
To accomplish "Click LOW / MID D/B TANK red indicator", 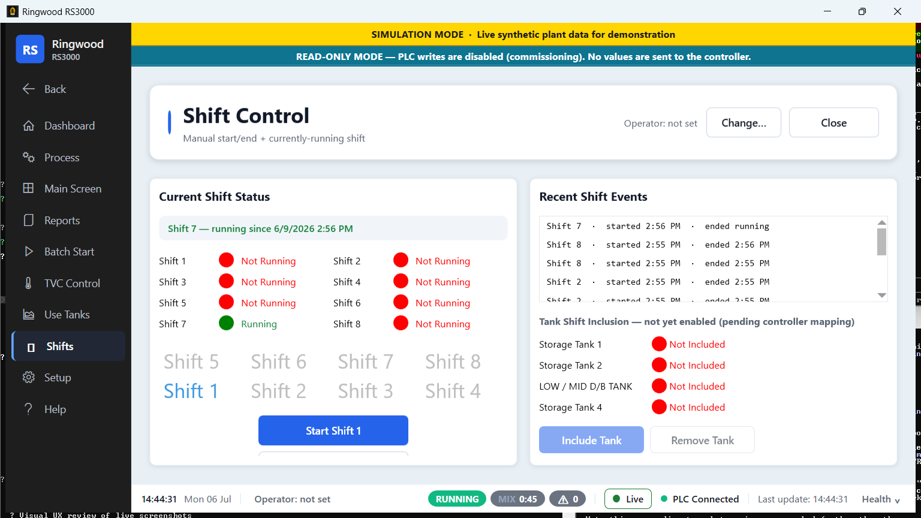I will point(659,386).
